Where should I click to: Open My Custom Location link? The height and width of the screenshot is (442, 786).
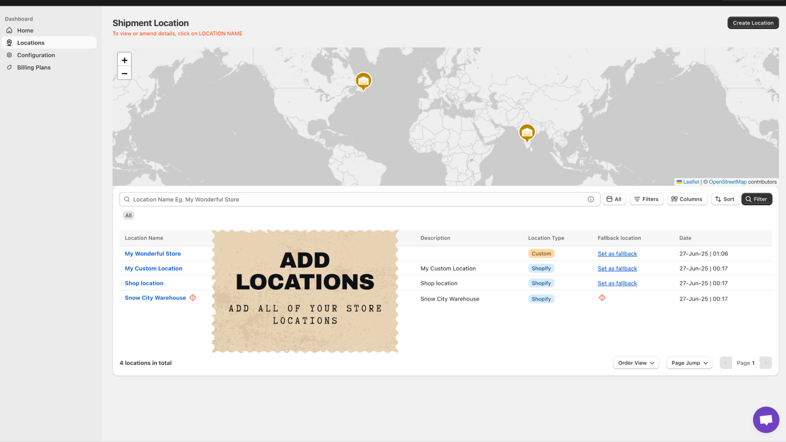[x=153, y=269]
